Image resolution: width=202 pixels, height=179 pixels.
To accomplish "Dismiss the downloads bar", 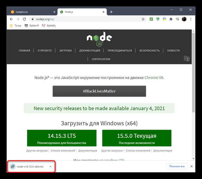I will (x=191, y=166).
